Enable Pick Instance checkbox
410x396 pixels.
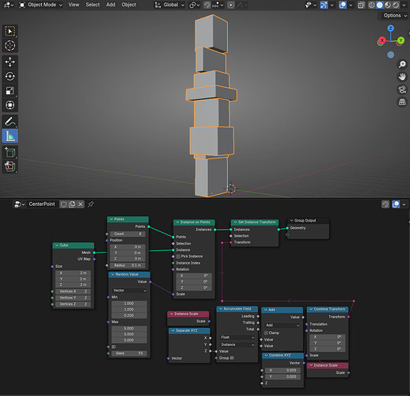click(x=178, y=257)
